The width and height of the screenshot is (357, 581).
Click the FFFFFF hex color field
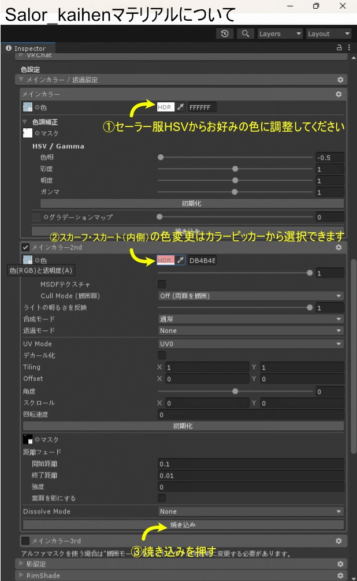tap(202, 107)
